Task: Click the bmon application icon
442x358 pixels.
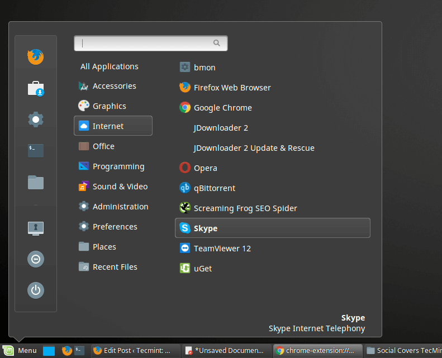Action: tap(185, 68)
